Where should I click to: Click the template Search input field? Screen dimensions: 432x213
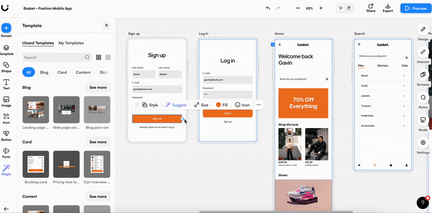pyautogui.click(x=57, y=57)
